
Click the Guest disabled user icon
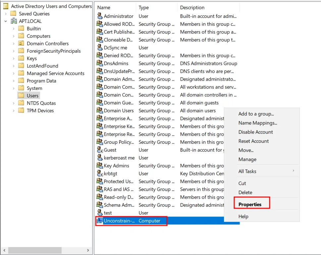pos(100,150)
